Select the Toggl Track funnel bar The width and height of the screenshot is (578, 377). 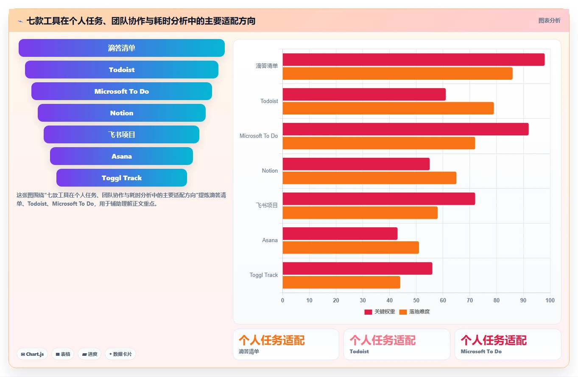(x=122, y=178)
